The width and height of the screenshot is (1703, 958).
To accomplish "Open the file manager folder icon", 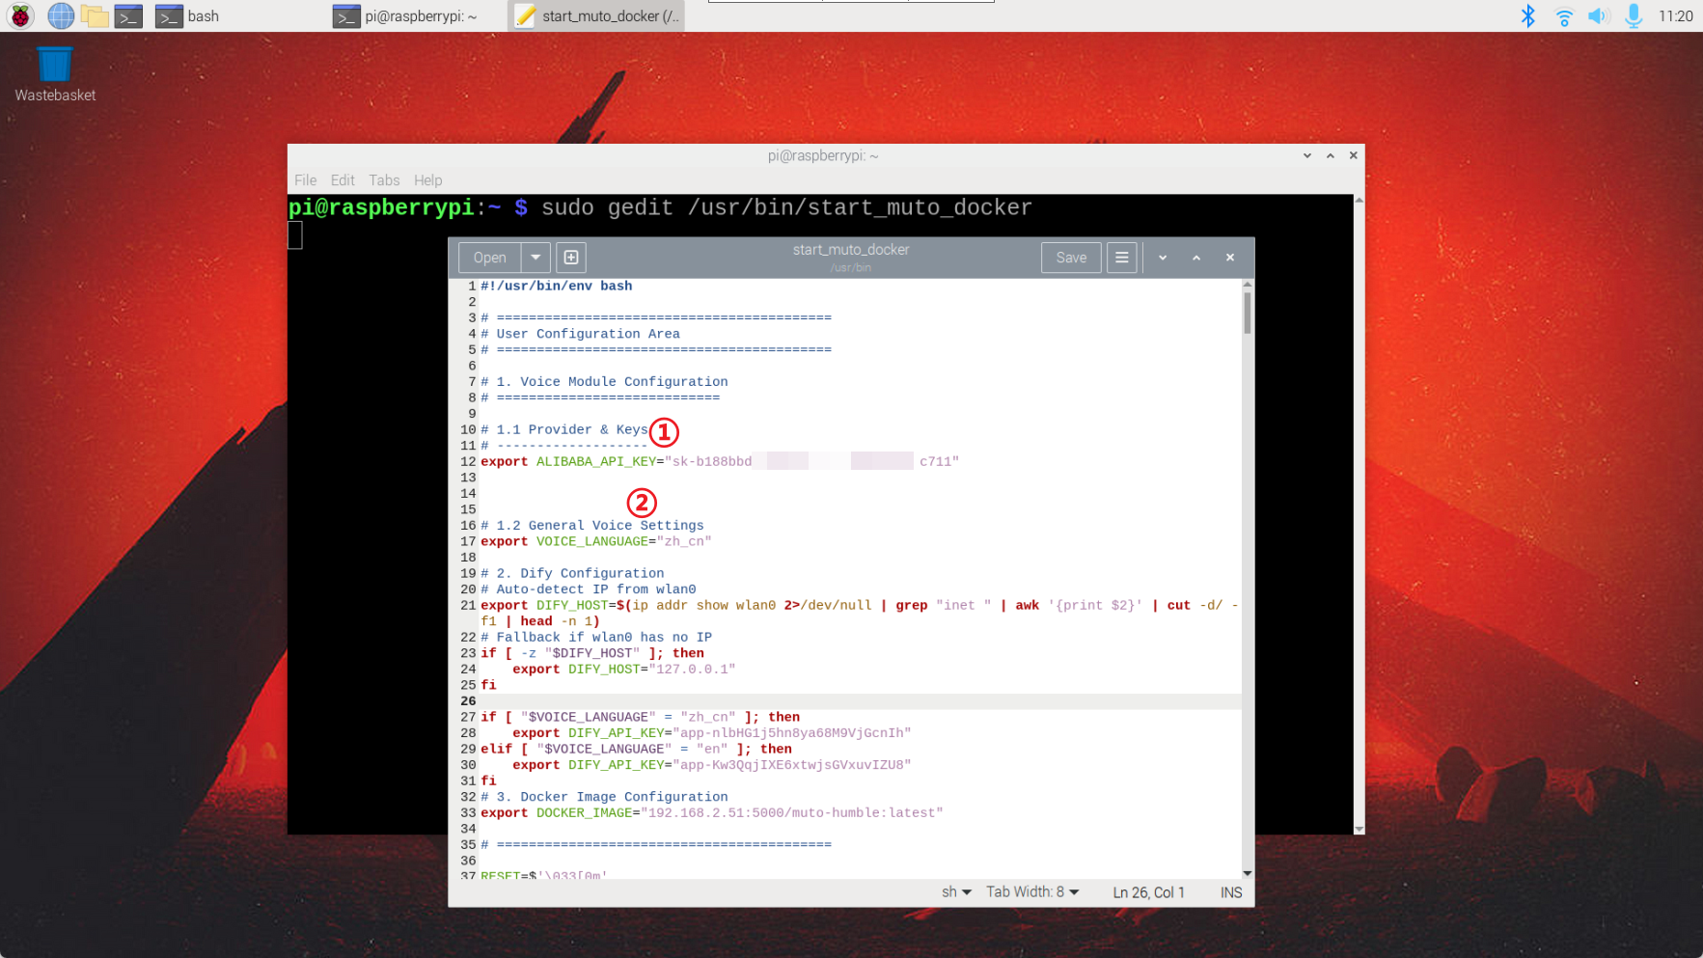I will (x=95, y=15).
